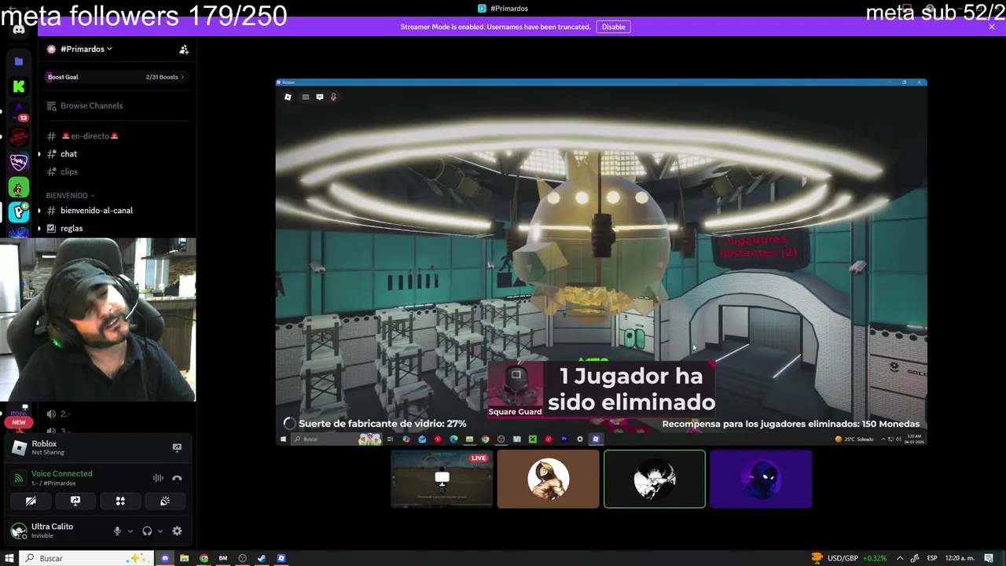Deafen with the headphones icon
This screenshot has width=1006, height=566.
(147, 531)
